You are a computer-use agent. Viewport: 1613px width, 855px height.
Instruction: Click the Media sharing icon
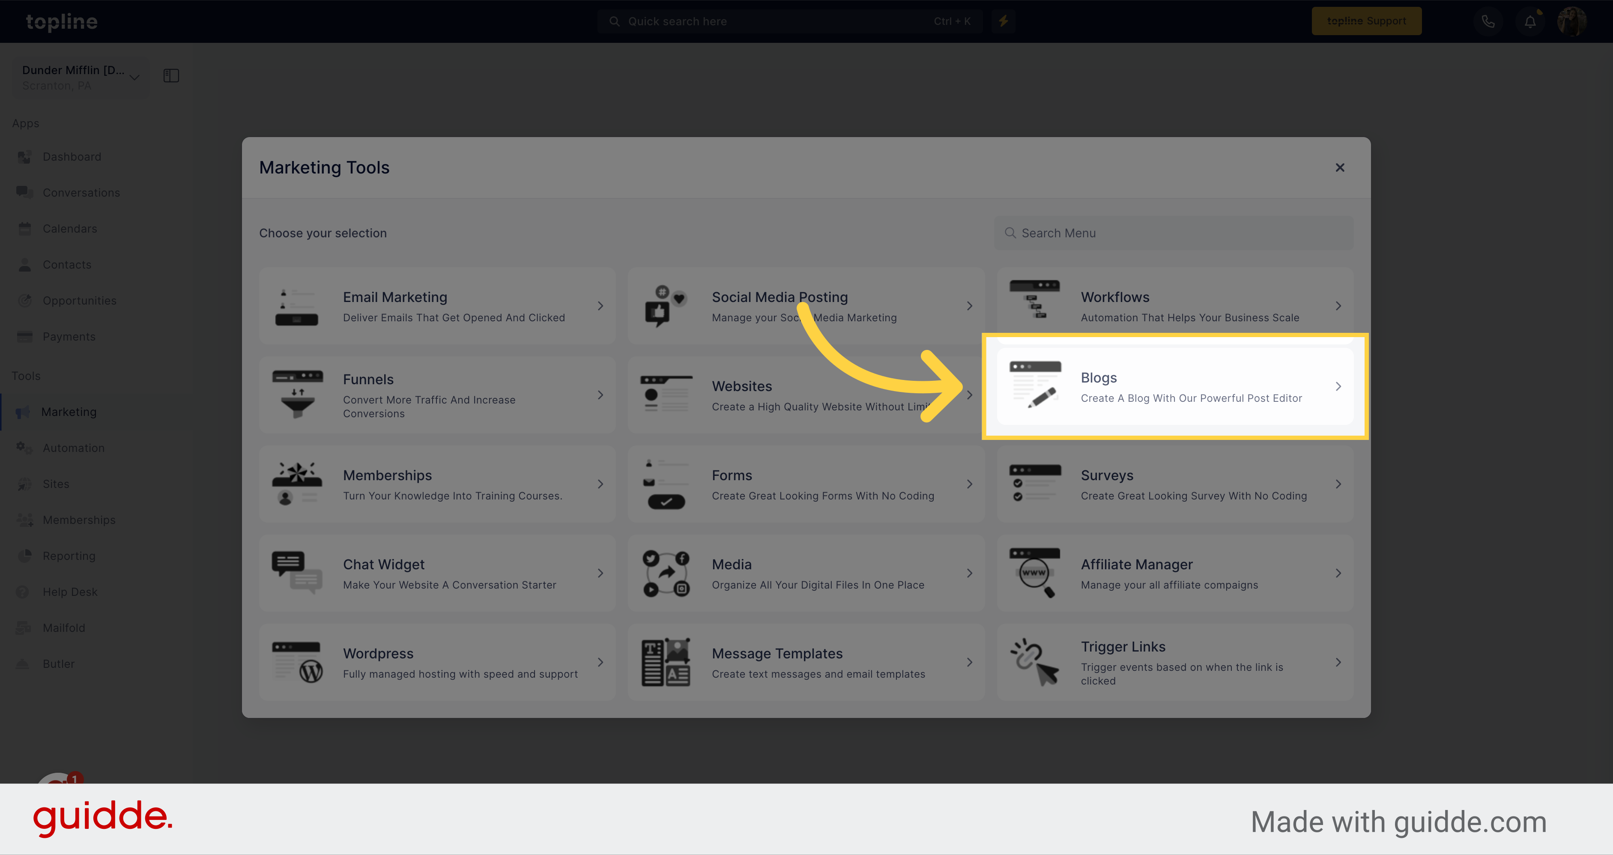click(x=666, y=573)
